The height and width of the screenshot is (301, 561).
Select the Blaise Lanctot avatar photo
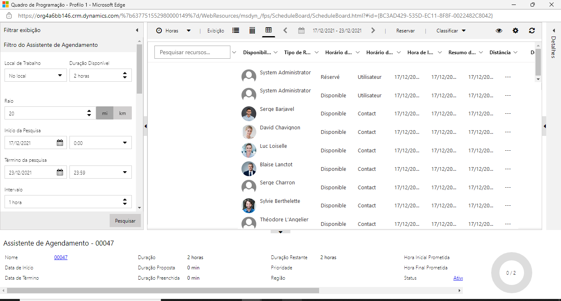tap(249, 169)
